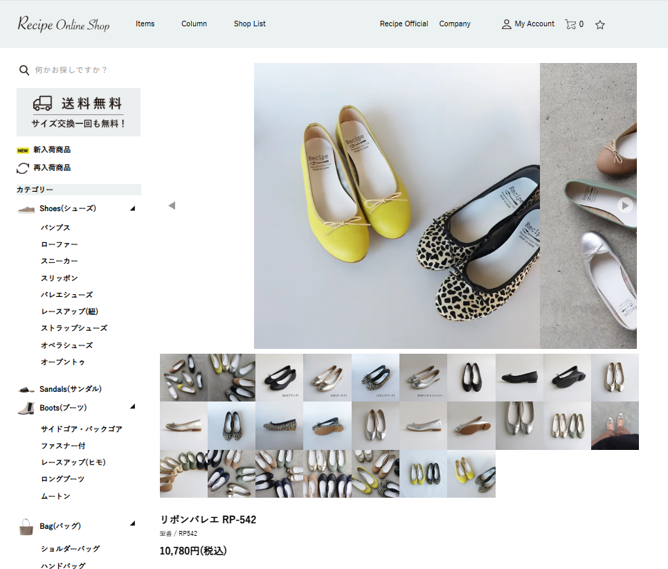Click the restock refresh icon
668x569 pixels.
point(23,168)
